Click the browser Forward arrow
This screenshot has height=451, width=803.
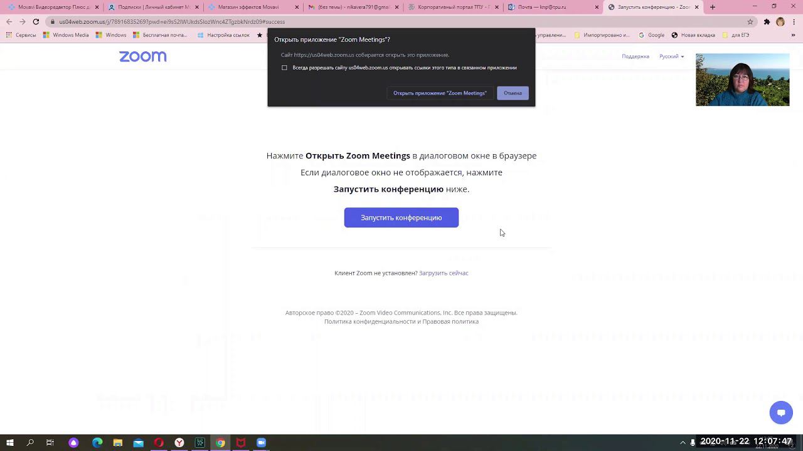click(22, 21)
